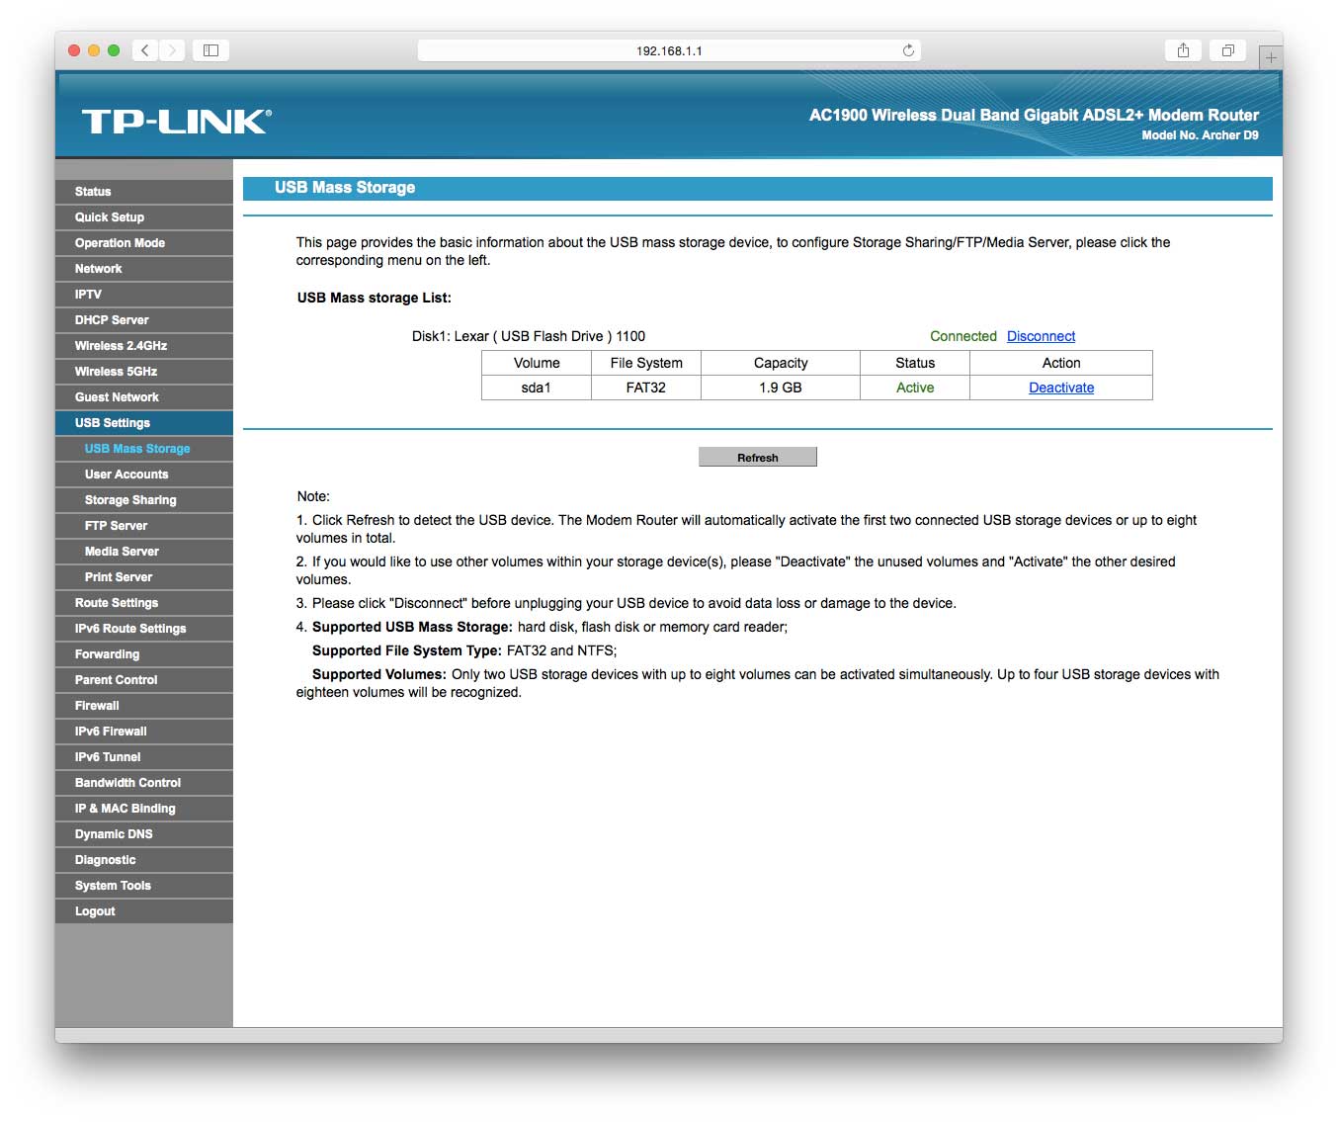Image resolution: width=1338 pixels, height=1122 pixels.
Task: Select the sda1 volume cell
Action: click(x=537, y=388)
